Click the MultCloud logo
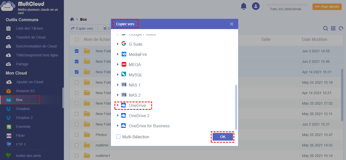This screenshot has width=346, height=160. tap(7, 6)
